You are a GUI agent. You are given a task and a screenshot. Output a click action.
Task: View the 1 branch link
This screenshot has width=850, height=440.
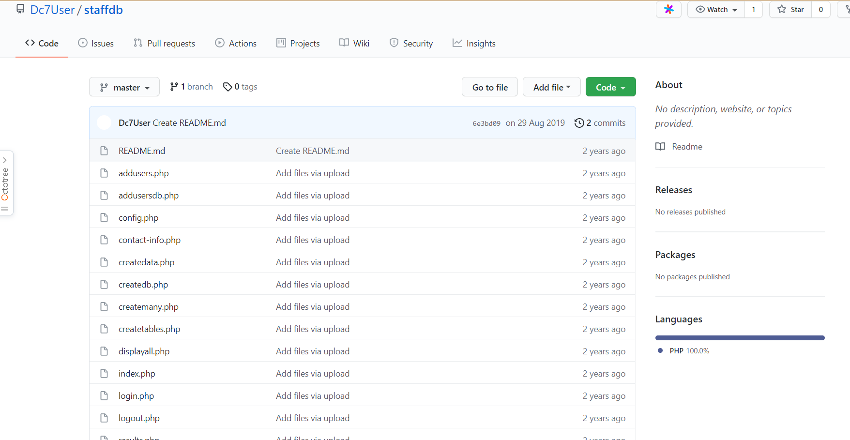tap(191, 87)
